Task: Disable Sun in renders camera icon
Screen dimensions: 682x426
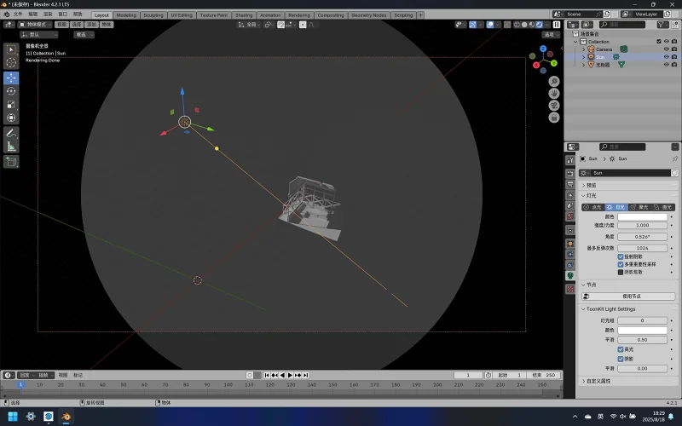Action: 674,57
